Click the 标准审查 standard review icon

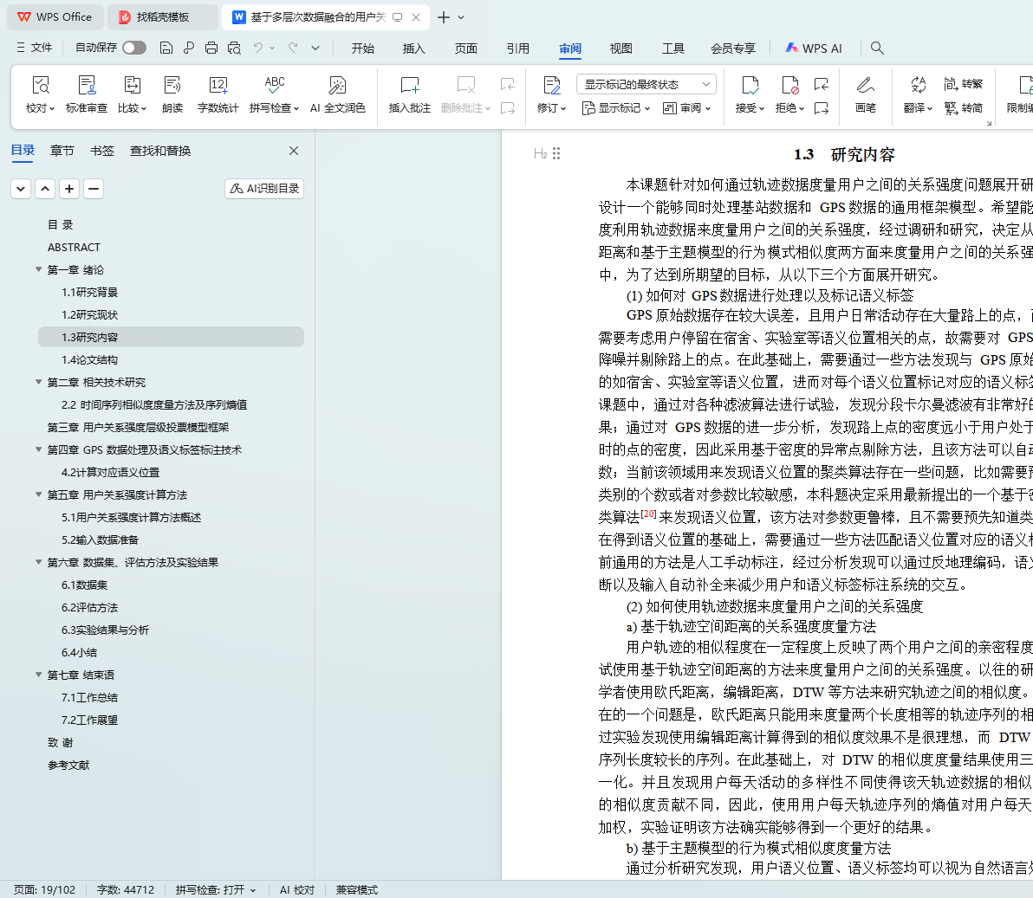click(87, 86)
